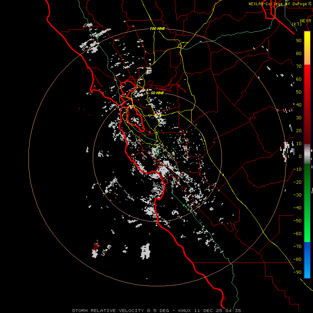The height and width of the screenshot is (313, 313).
Task: Click the dark red echo offshore at lower left
Action: (x=95, y=247)
